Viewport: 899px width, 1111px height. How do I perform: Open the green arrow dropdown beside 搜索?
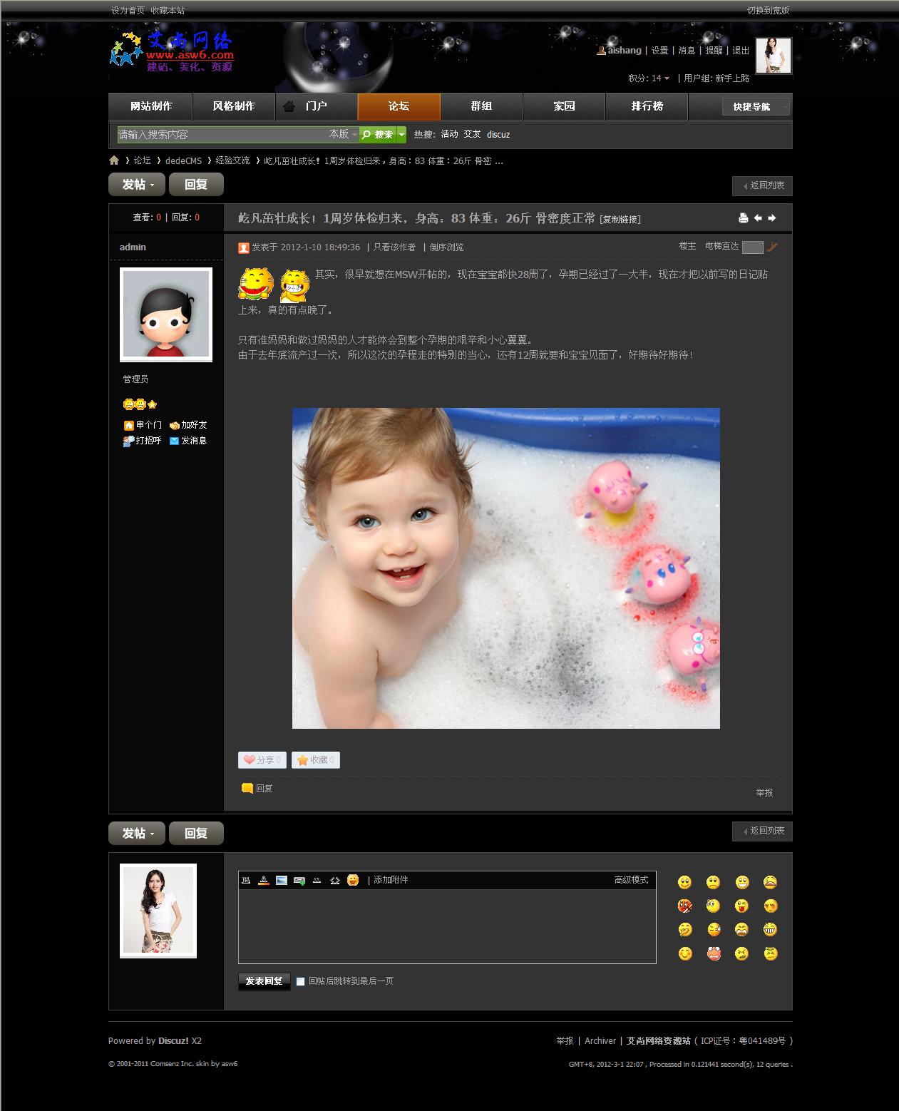tap(401, 134)
